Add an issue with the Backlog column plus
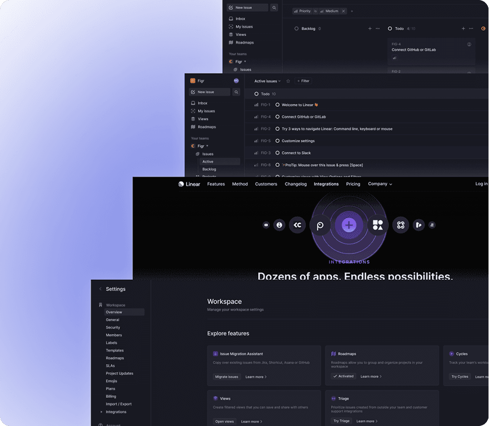This screenshot has height=426, width=489. (370, 29)
